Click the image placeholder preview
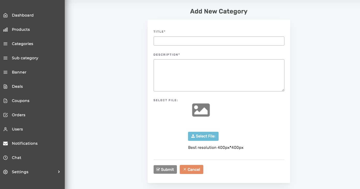 pos(201,110)
